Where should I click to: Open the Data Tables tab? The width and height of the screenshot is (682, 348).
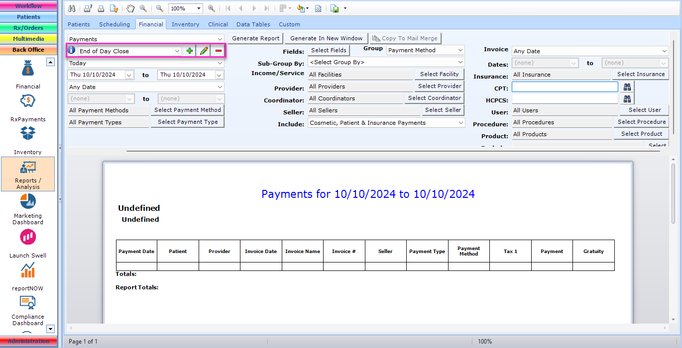pos(253,24)
